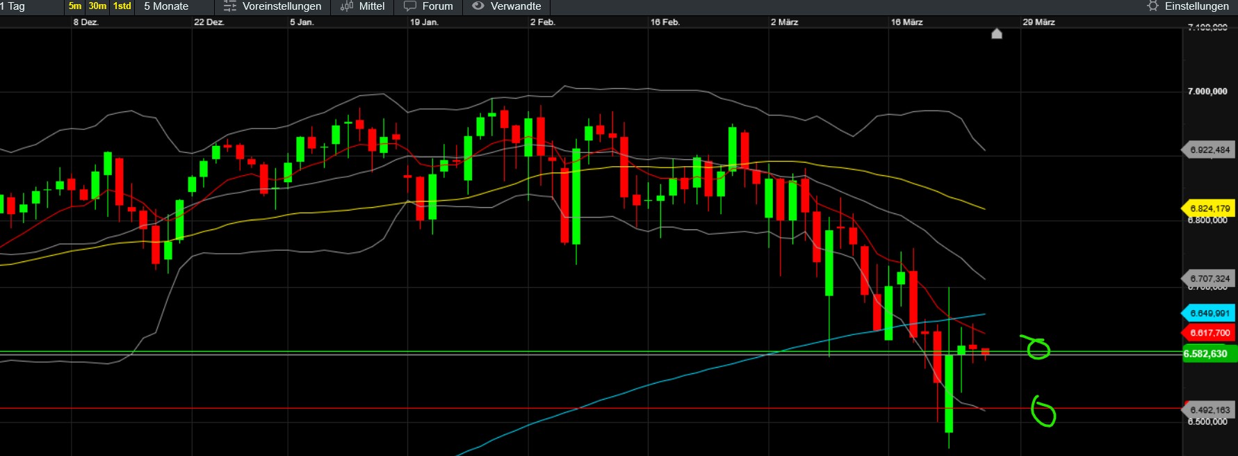This screenshot has height=456, width=1238.
Task: Switch chart interval to 1std
Action: [x=122, y=6]
